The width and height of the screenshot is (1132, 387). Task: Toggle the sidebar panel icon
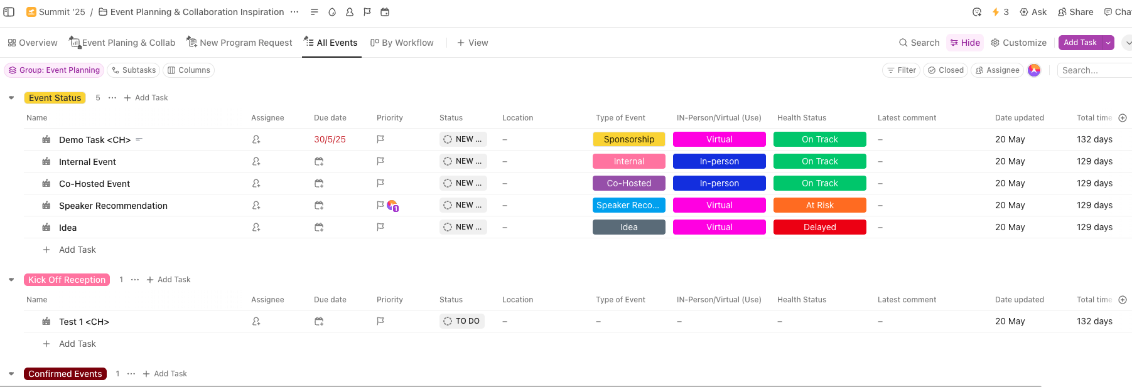9,12
